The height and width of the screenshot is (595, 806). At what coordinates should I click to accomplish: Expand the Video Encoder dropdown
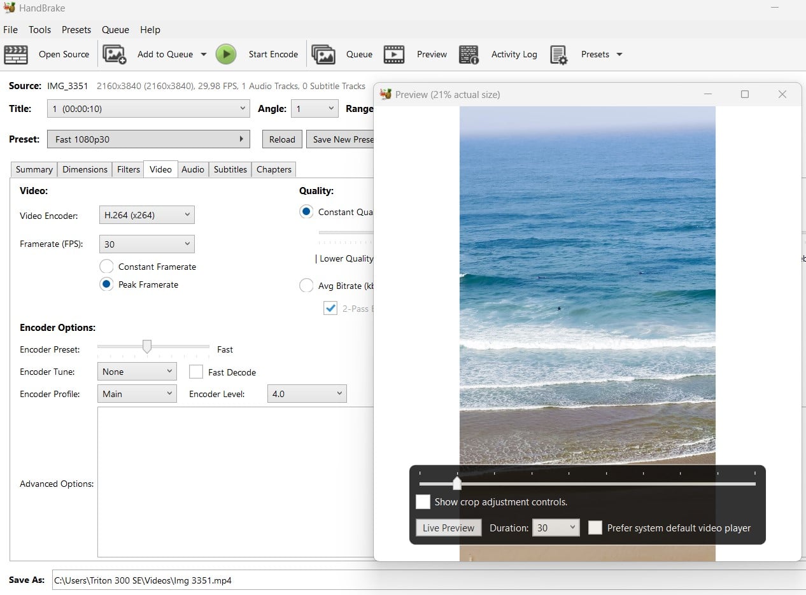tap(146, 215)
